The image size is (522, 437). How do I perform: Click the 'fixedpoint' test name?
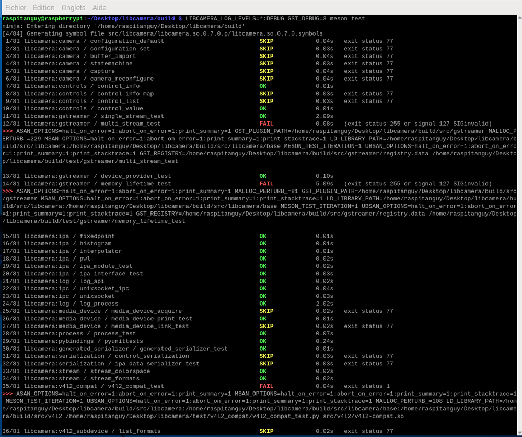(97, 237)
